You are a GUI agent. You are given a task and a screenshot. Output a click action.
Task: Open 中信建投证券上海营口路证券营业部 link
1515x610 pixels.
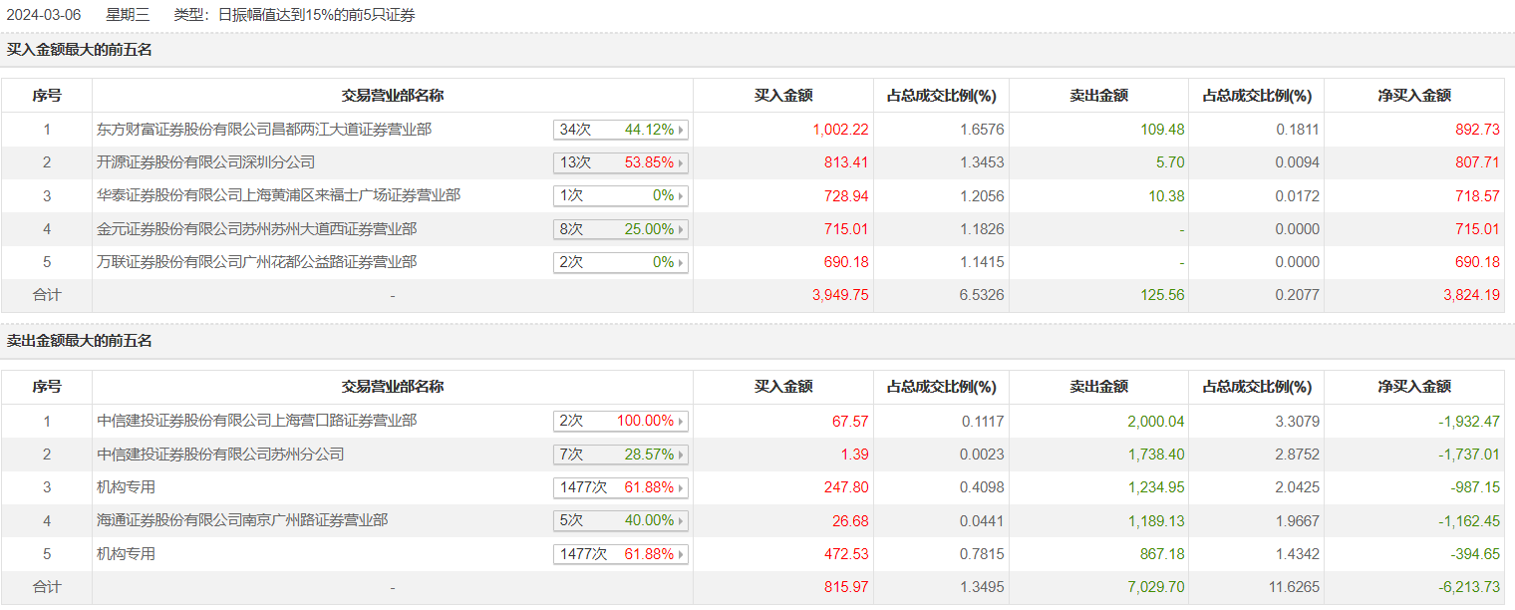coord(256,421)
